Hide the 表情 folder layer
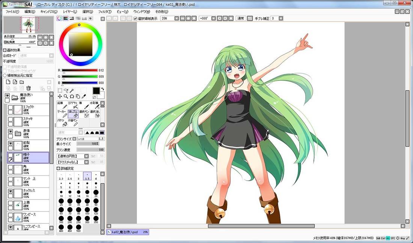This screenshot has height=243, width=413. 10,131
